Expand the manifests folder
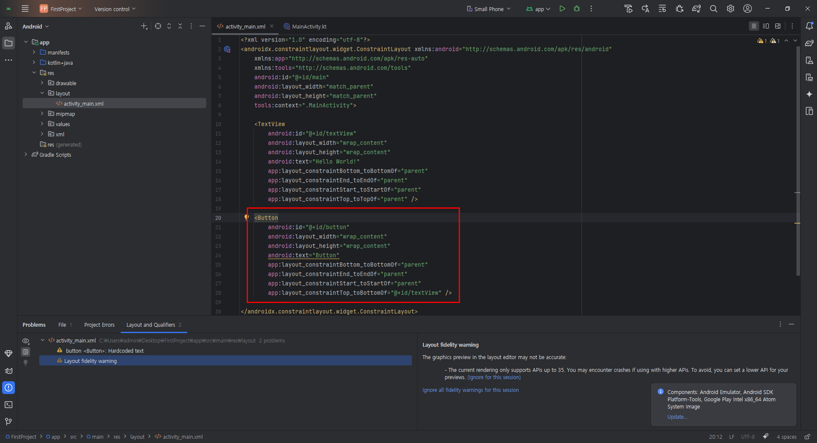Viewport: 817px width, 443px height. 34,52
